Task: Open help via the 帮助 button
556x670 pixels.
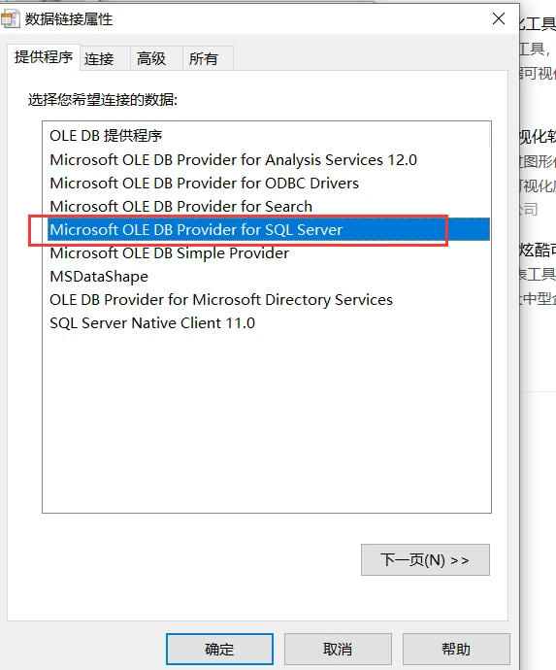Action: [x=456, y=649]
